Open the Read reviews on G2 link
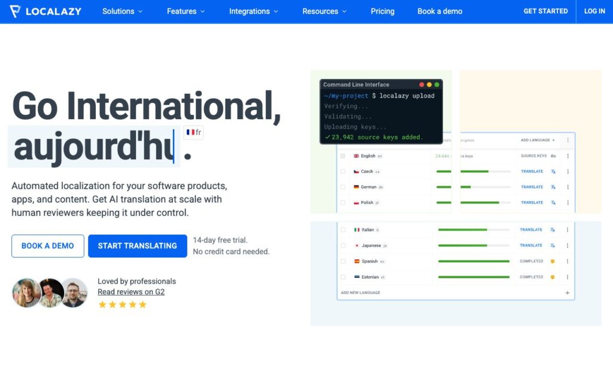This screenshot has height=383, width=613. [131, 292]
